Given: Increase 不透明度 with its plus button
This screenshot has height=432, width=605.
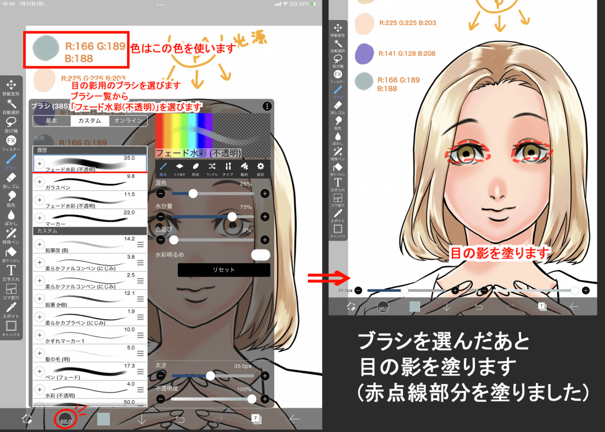Looking at the screenshot, I should click(x=265, y=399).
